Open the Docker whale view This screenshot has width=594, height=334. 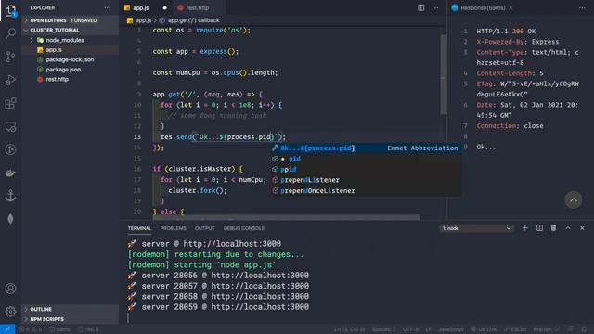[x=10, y=173]
